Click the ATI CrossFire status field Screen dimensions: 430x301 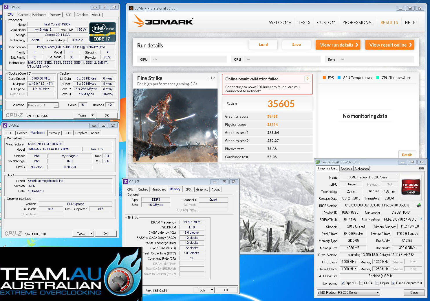[x=381, y=276]
